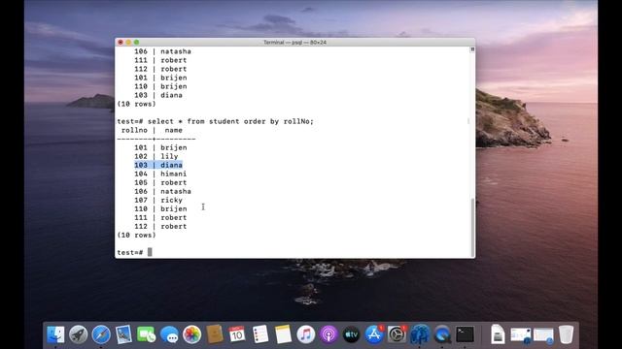622x349 pixels.
Task: Click the yellow minimize button of Terminal
Action: (128, 42)
